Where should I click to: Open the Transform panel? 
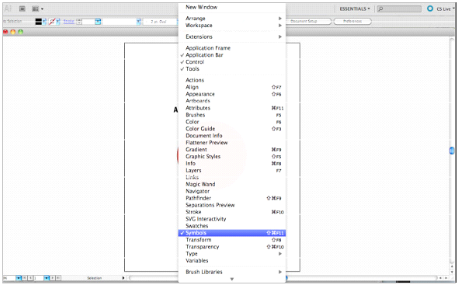(x=232, y=240)
